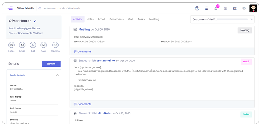Open the institution building icon

pos(235,8)
